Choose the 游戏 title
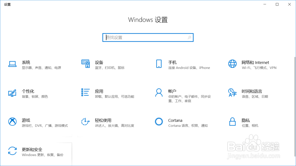 click(x=26, y=120)
